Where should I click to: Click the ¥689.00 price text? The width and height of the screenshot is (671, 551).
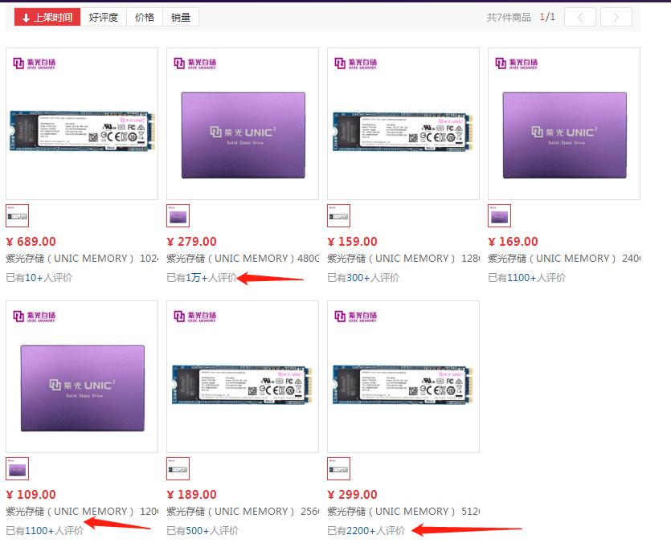(x=31, y=242)
